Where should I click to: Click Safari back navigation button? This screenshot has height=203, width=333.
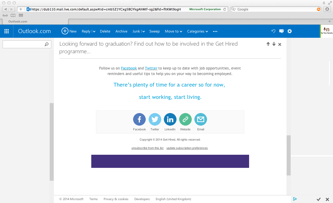pos(6,9)
